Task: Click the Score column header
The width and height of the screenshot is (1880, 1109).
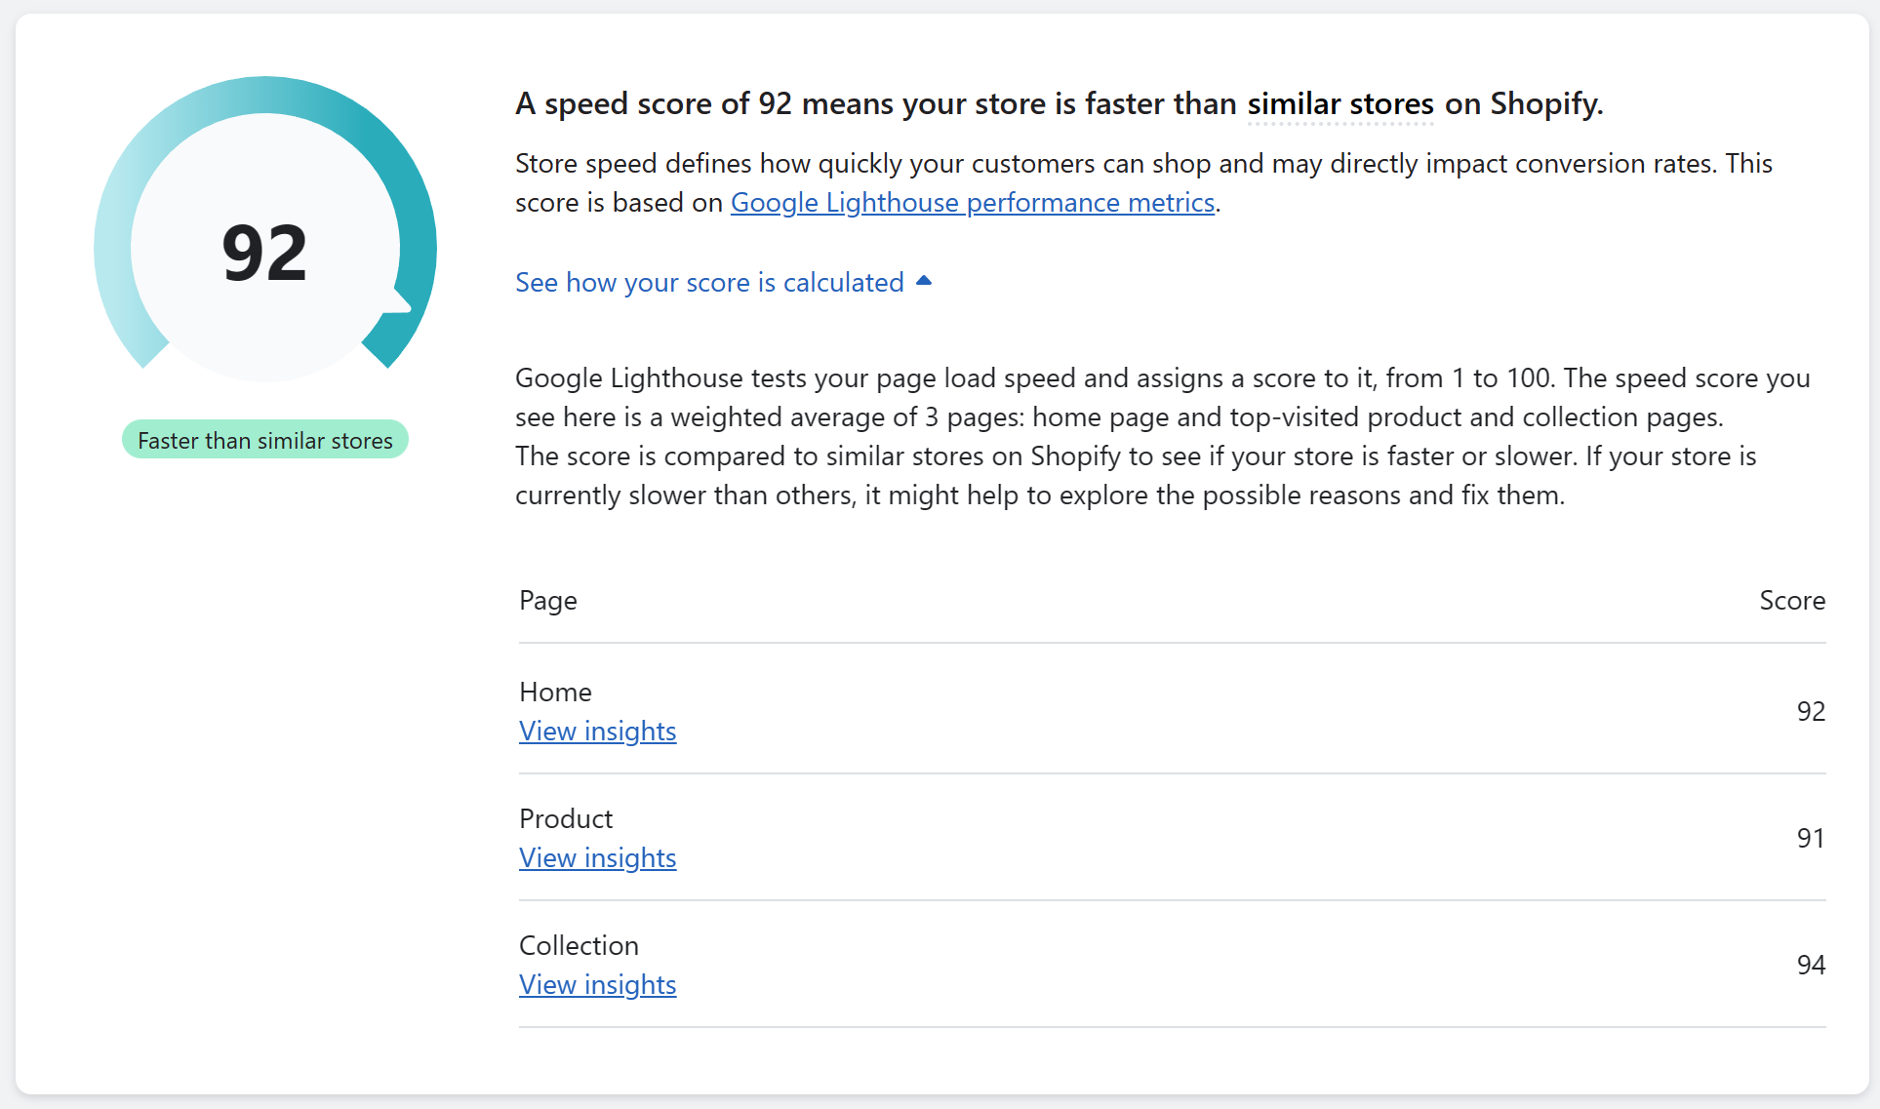Action: (1792, 600)
